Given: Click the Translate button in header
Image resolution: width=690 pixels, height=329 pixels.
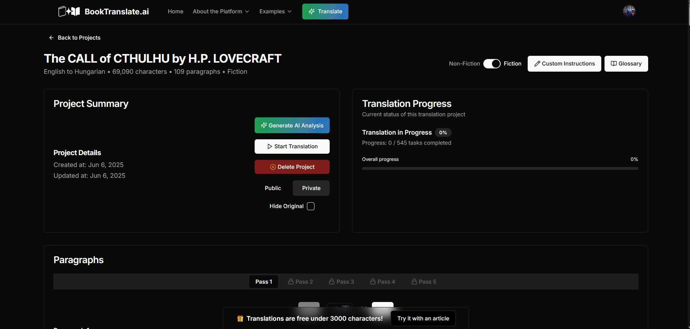Looking at the screenshot, I should (325, 12).
